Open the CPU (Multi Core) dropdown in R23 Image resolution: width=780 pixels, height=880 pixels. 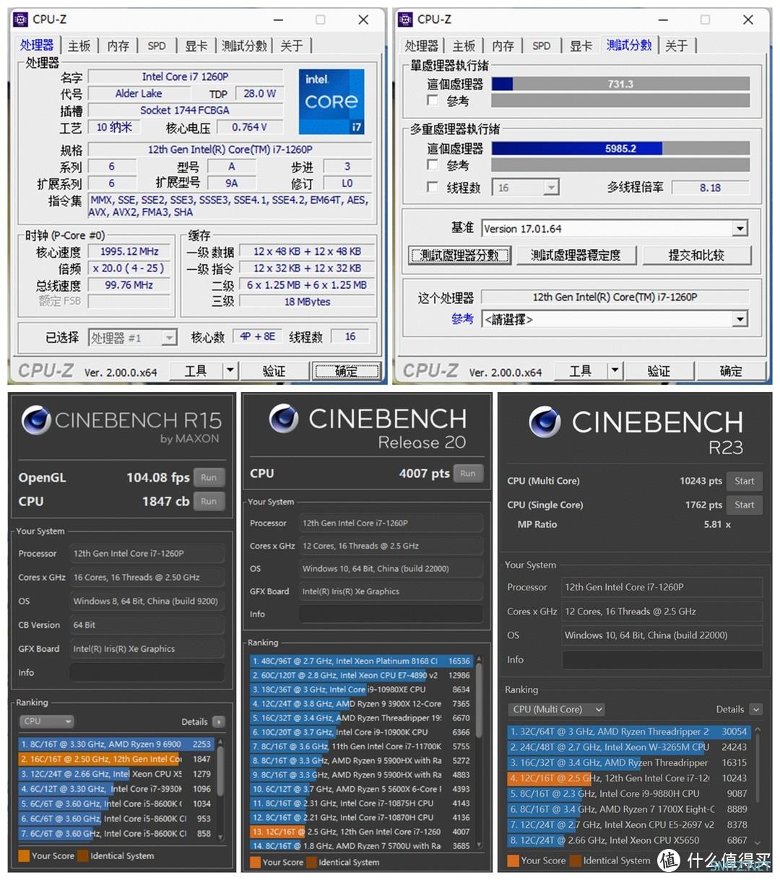(x=556, y=710)
